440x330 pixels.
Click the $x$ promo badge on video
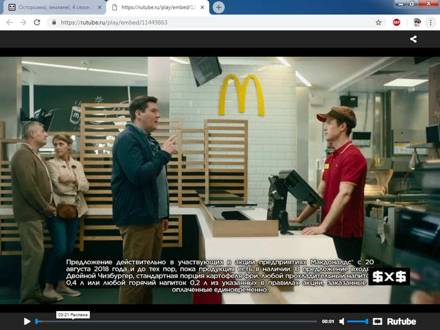pyautogui.click(x=389, y=277)
